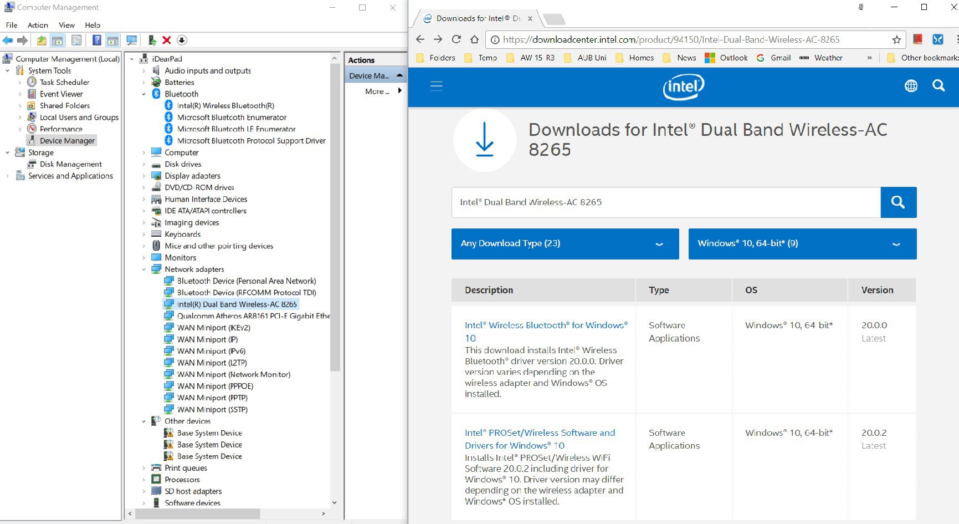
Task: Select Event Viewer in the console tree
Action: [x=61, y=94]
